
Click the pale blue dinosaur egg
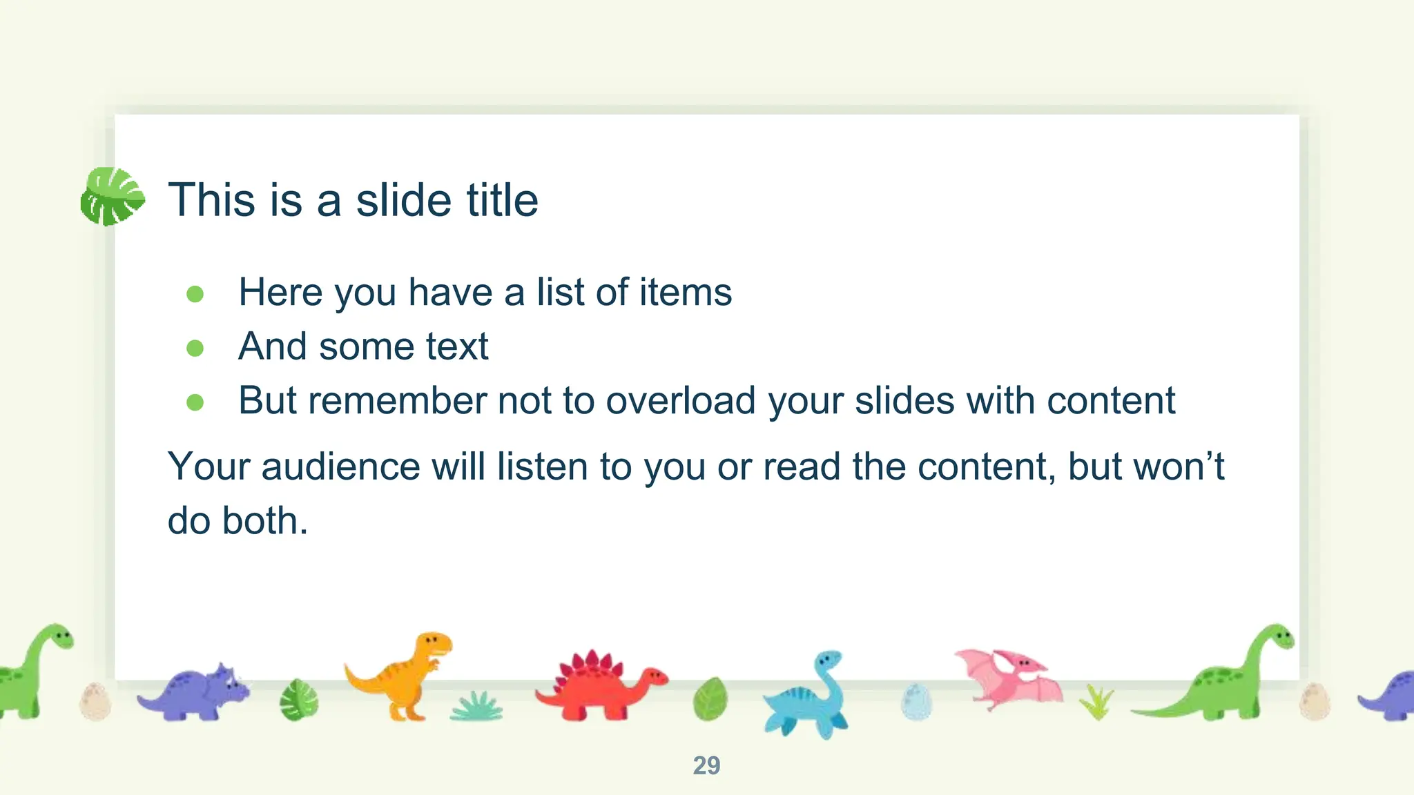click(917, 702)
